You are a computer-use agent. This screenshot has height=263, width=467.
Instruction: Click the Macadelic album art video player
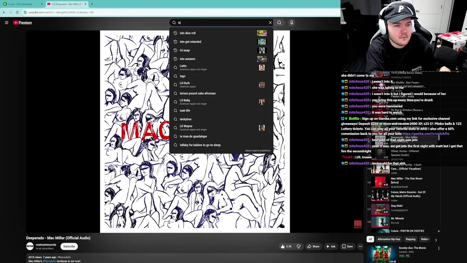[x=195, y=131]
